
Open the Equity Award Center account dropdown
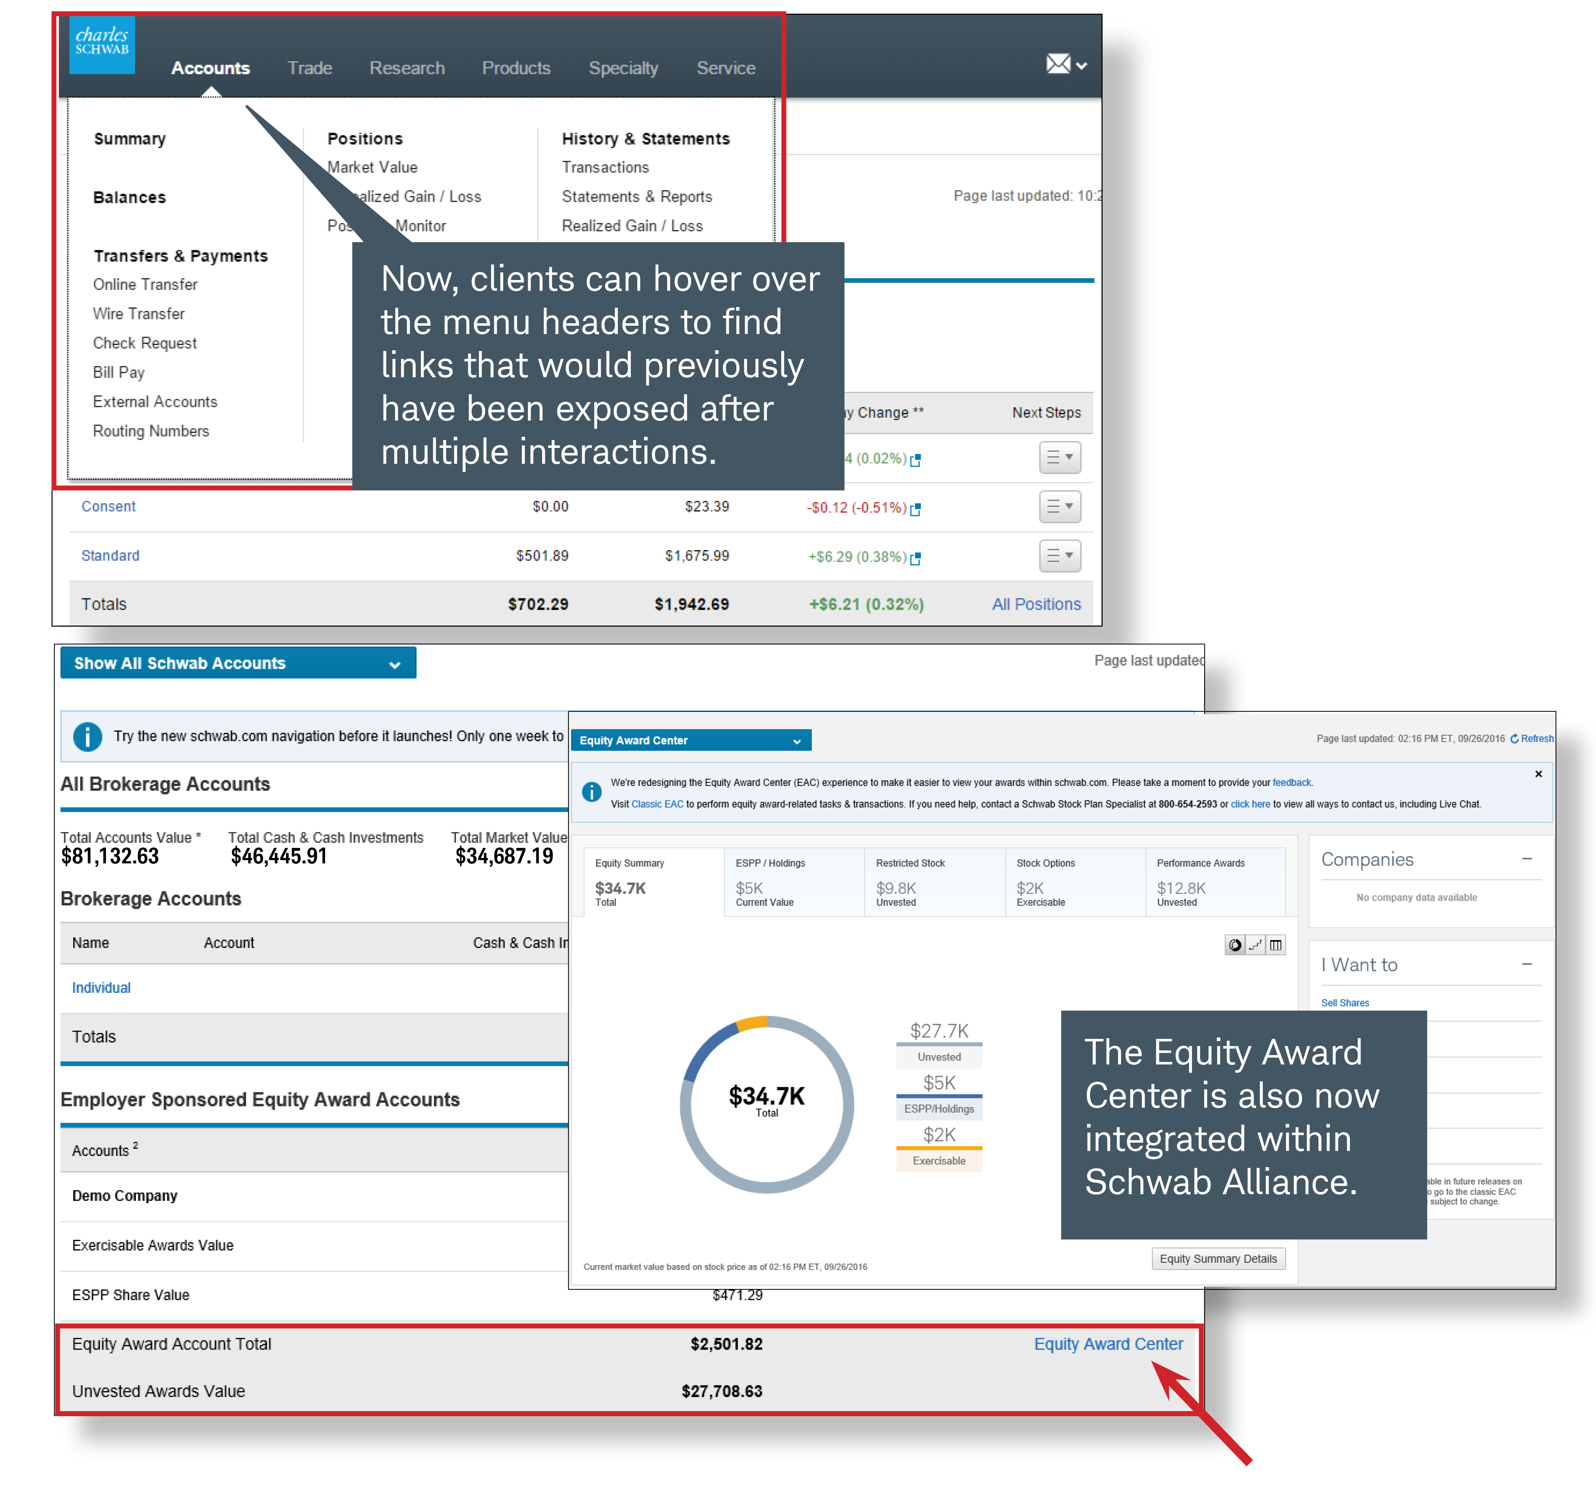pos(691,740)
